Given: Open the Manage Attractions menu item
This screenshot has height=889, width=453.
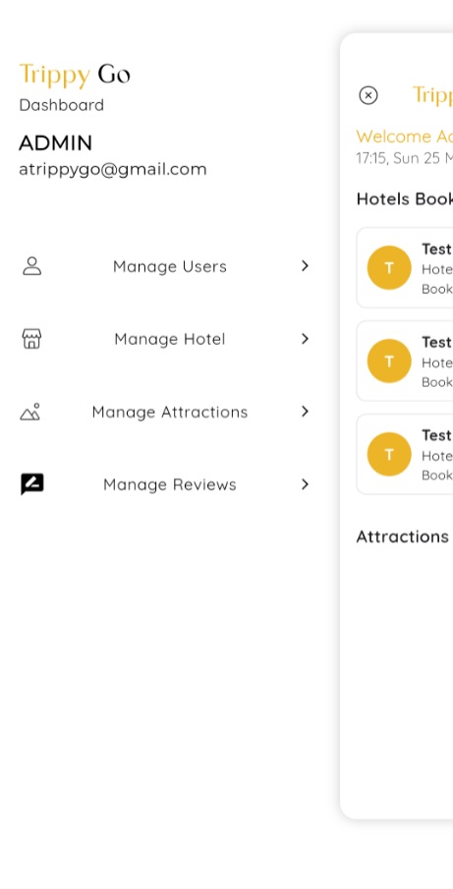Looking at the screenshot, I should (x=165, y=412).
